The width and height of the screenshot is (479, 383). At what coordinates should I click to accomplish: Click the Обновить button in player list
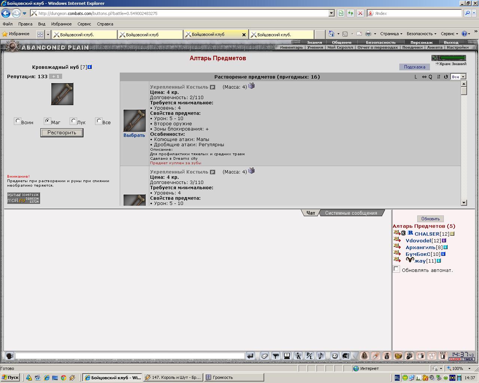pyautogui.click(x=430, y=219)
